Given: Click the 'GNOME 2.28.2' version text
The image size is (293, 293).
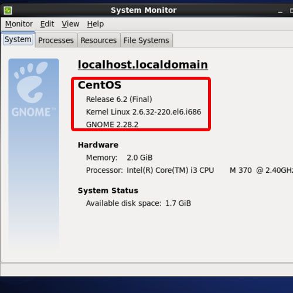Looking at the screenshot, I should 112,125.
